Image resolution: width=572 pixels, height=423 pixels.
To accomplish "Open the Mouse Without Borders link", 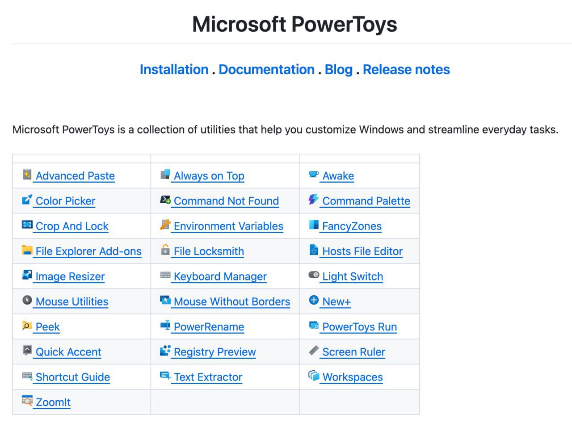I will pos(231,302).
